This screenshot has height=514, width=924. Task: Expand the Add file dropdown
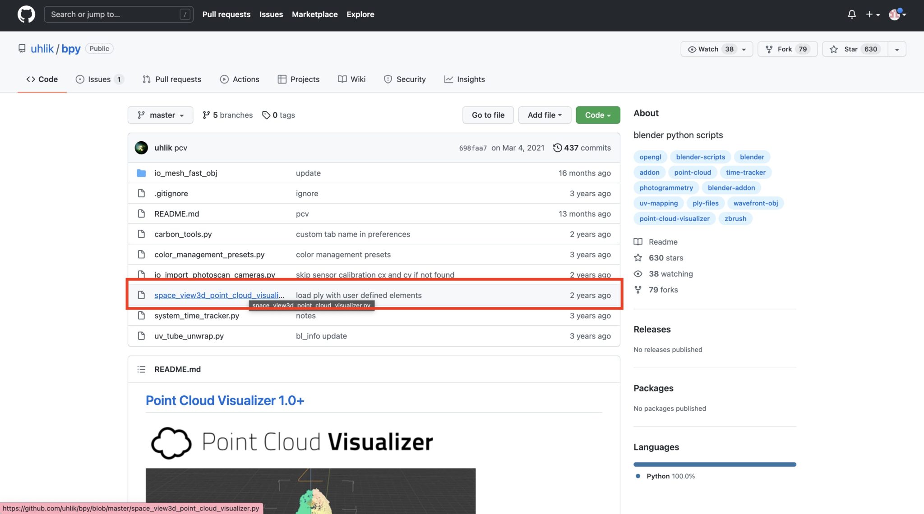pos(544,115)
